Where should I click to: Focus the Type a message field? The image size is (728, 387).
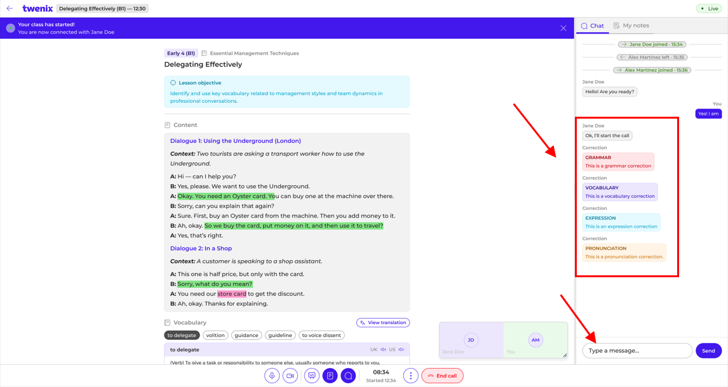(637, 351)
